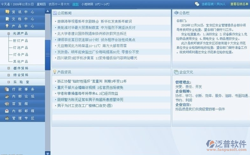Expand the 综合资料 tree node
The width and height of the screenshot is (250, 155).
9,75
